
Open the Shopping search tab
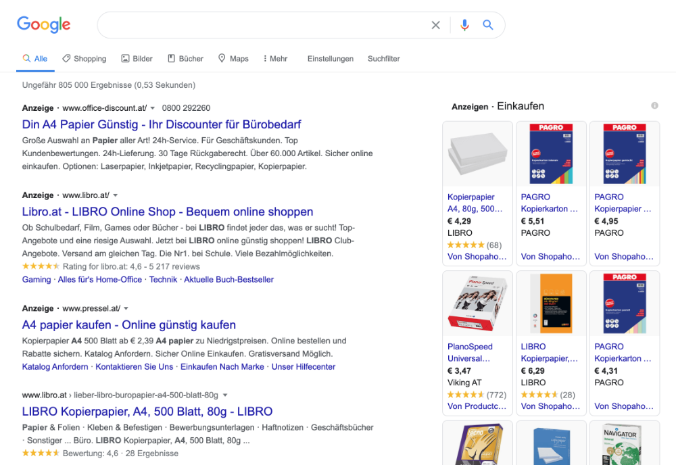tap(84, 59)
